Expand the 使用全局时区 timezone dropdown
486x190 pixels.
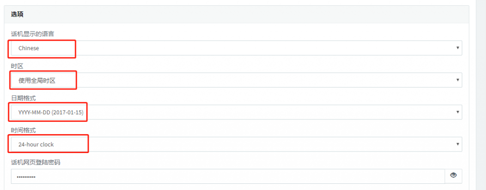236,80
